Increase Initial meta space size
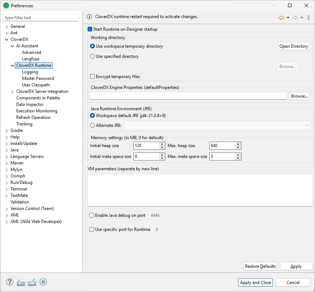 [x=162, y=155]
